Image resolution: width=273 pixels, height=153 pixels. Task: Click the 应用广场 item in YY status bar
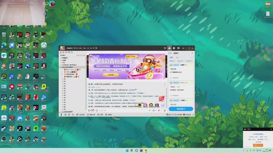click(170, 115)
